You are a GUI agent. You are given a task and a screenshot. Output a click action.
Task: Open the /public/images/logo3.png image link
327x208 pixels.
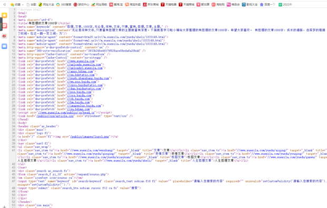pos(90,137)
